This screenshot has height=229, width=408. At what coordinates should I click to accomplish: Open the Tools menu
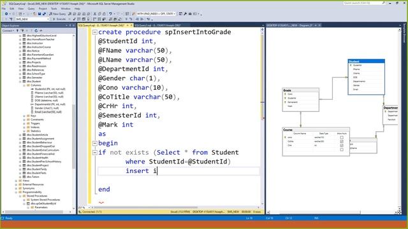[54, 8]
